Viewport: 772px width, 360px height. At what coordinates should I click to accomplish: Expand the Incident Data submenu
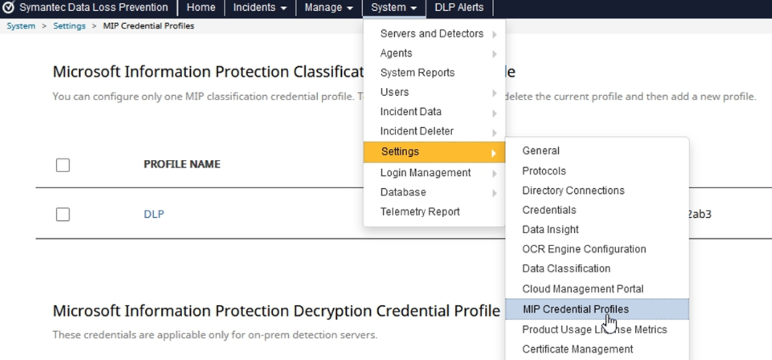pyautogui.click(x=434, y=112)
